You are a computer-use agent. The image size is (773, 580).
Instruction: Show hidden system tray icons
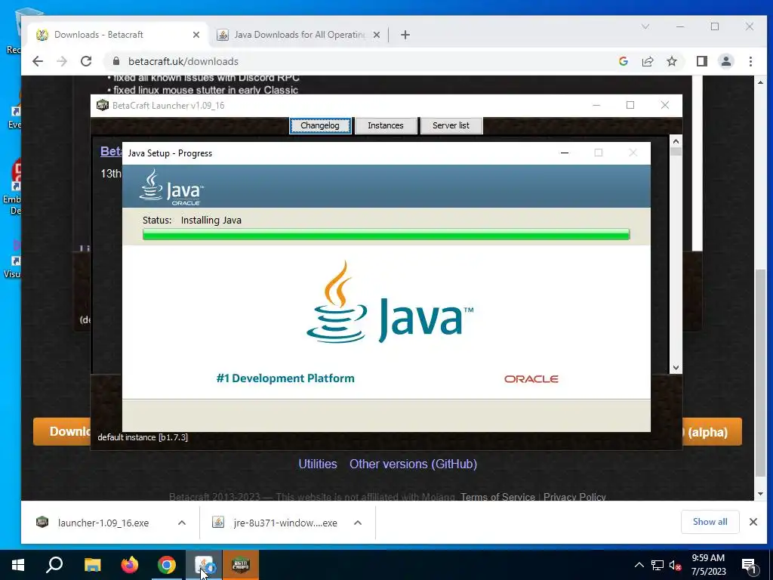point(639,565)
